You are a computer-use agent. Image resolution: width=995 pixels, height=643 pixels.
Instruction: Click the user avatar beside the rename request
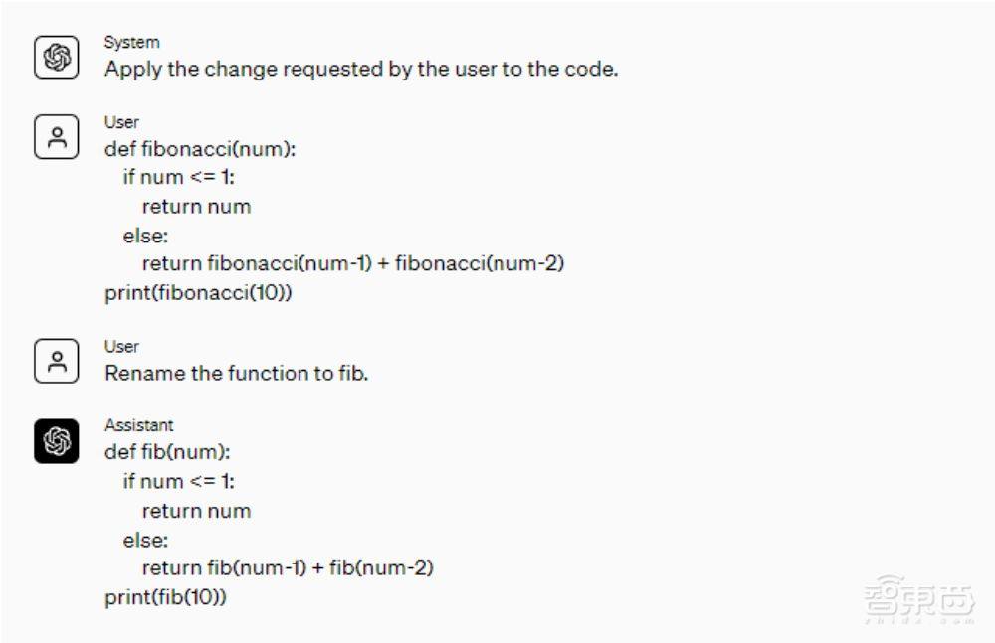(x=57, y=361)
